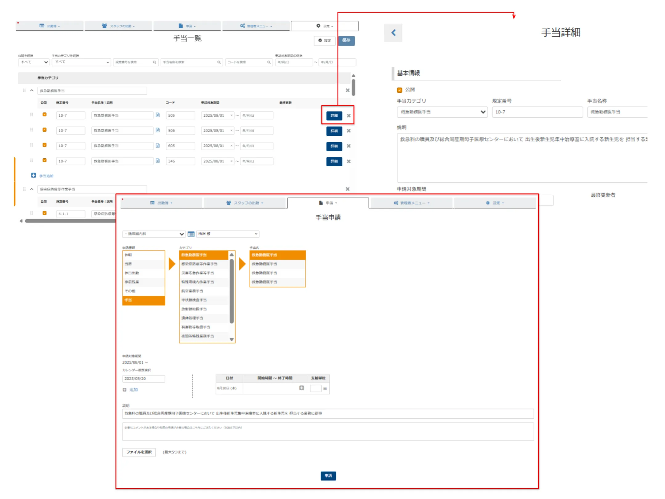Click the category list scrollbar in 手当申請
This screenshot has height=499, width=665.
click(232, 291)
